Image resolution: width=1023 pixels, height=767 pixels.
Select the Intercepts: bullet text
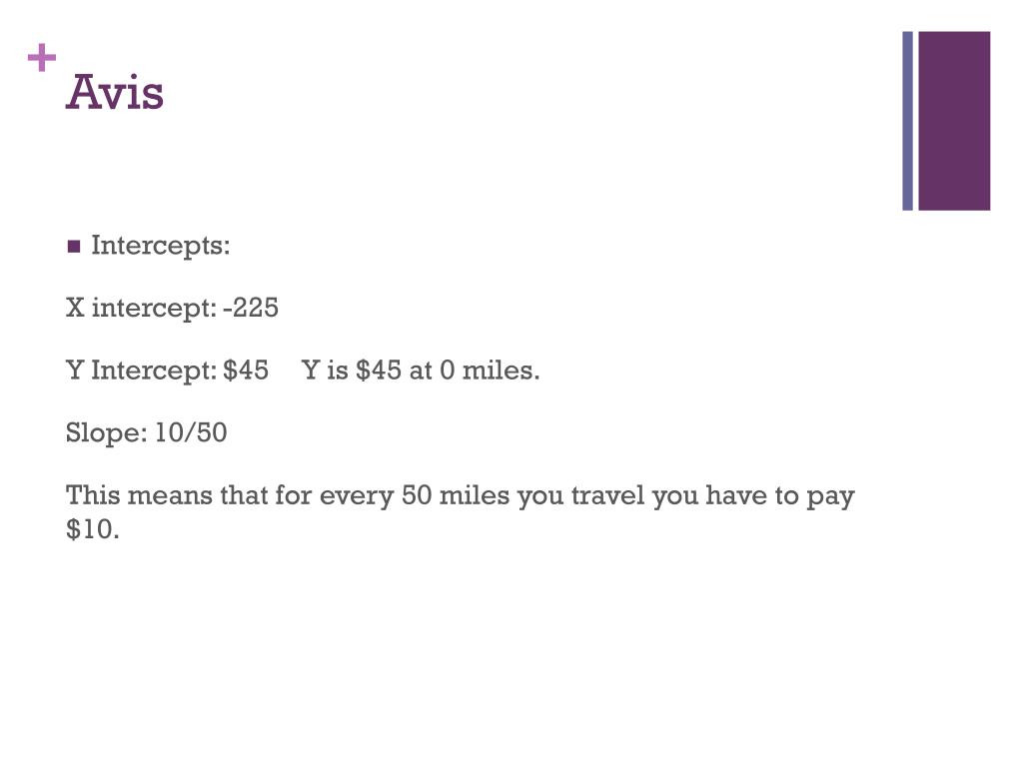pos(160,246)
